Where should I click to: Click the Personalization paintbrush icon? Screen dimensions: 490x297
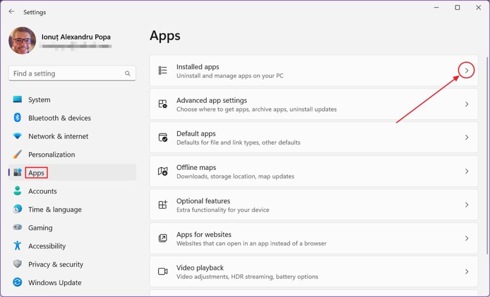(x=18, y=154)
